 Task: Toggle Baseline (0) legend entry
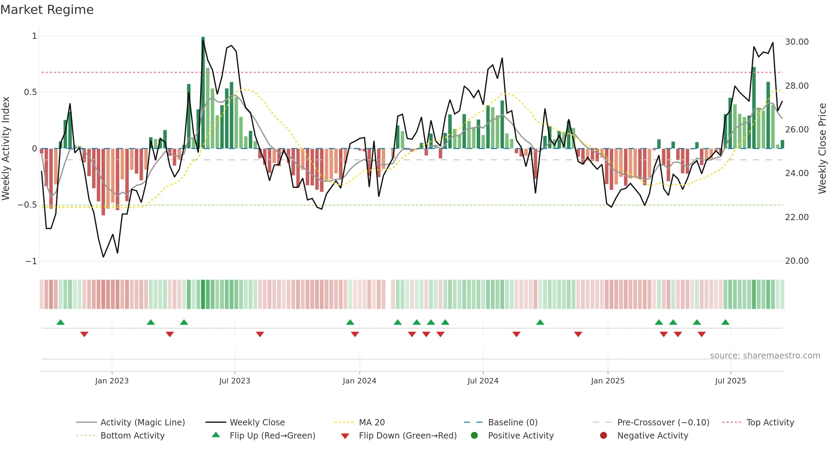coord(501,422)
